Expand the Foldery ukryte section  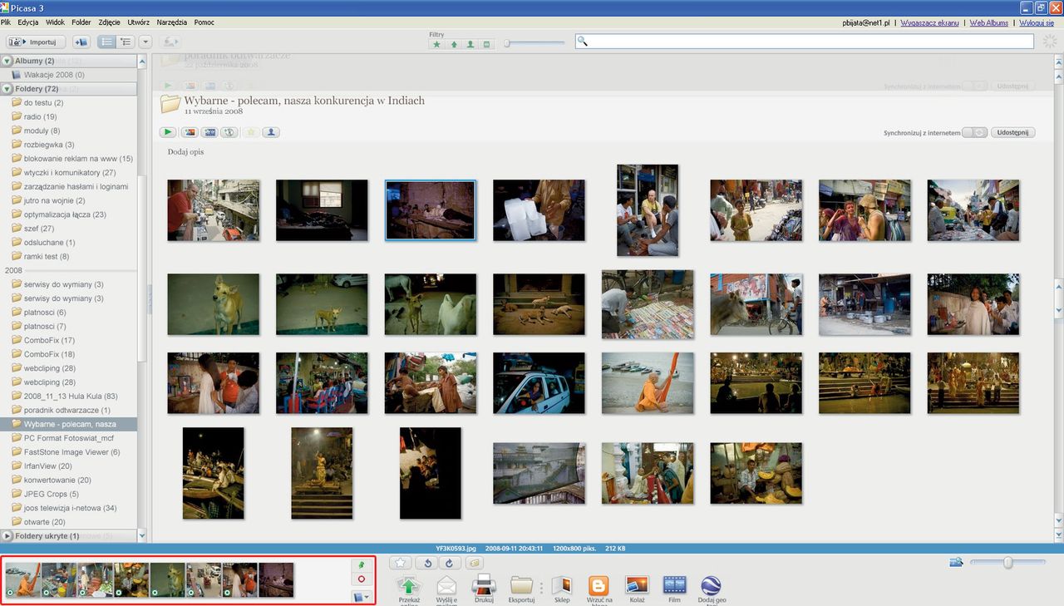click(x=7, y=536)
